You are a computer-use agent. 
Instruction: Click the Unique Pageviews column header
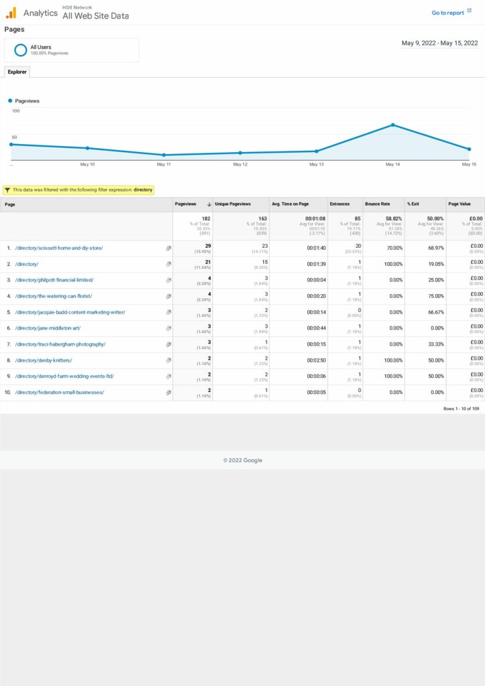pos(232,204)
